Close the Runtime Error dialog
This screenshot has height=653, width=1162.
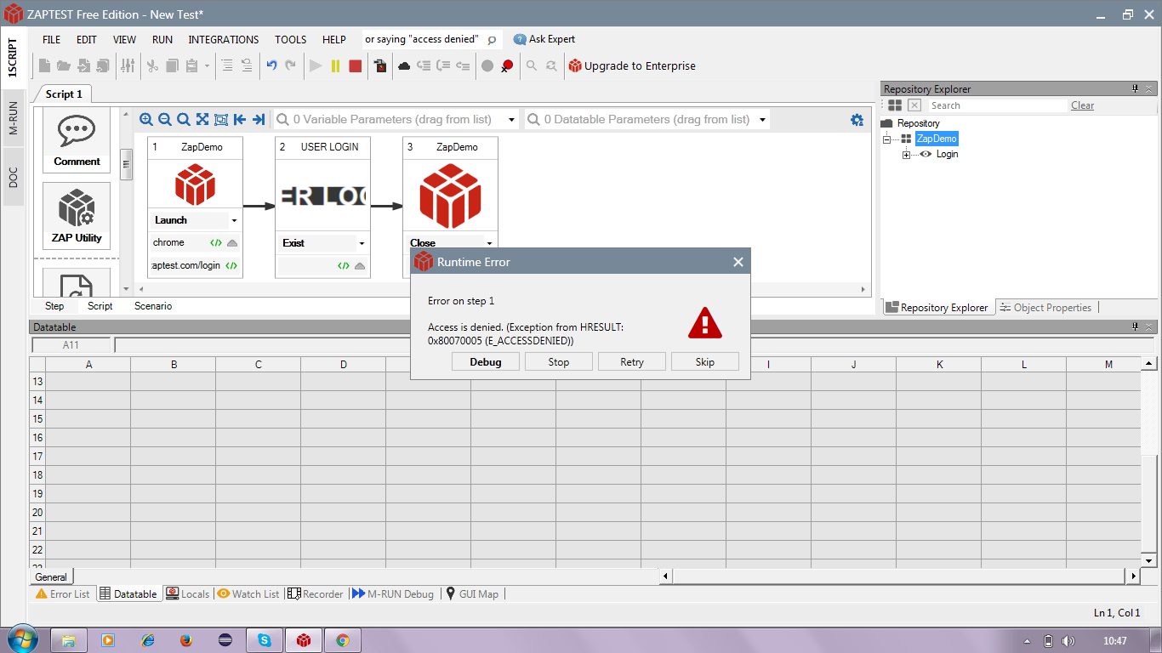738,262
